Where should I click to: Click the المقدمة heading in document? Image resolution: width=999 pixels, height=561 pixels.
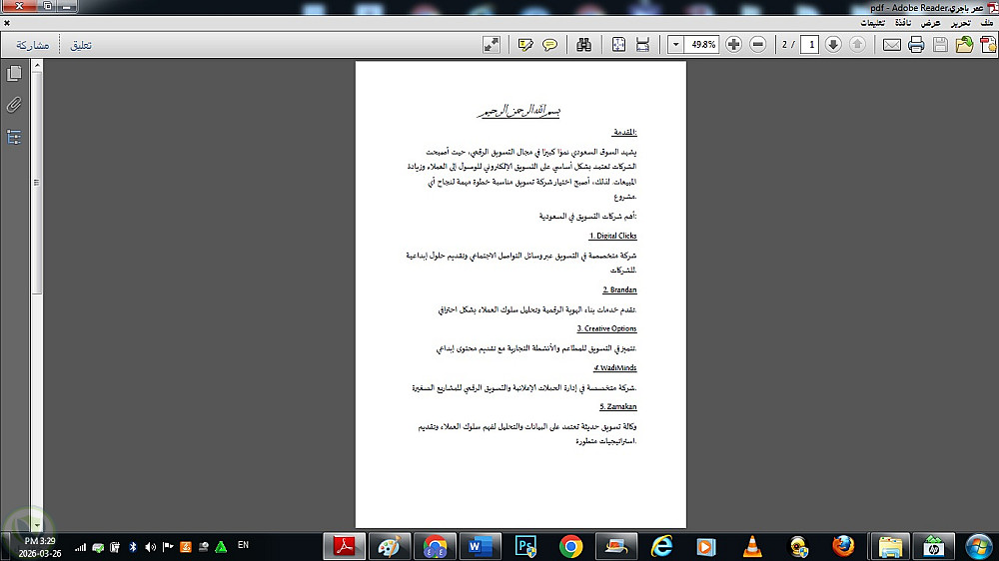(624, 133)
